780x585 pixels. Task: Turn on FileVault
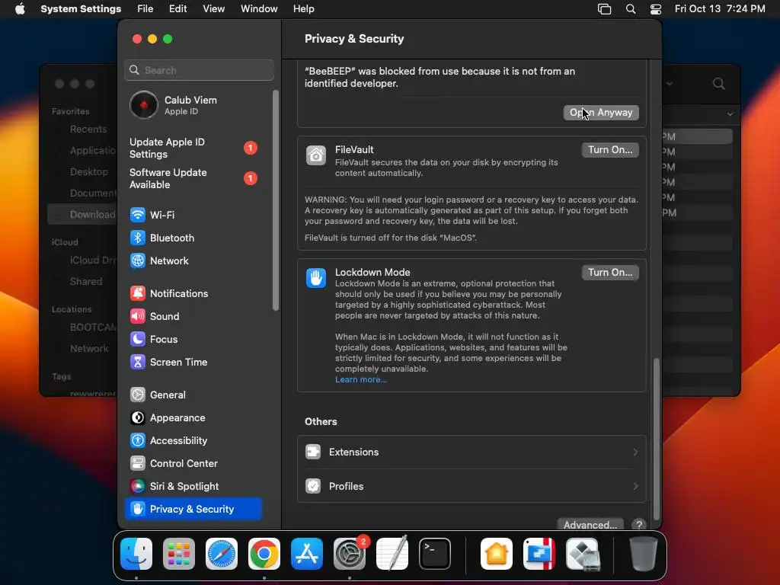[610, 150]
